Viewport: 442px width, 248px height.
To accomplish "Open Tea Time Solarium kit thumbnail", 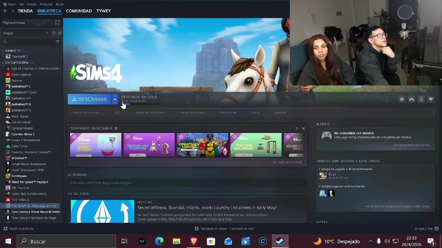I will pyautogui.click(x=256, y=145).
